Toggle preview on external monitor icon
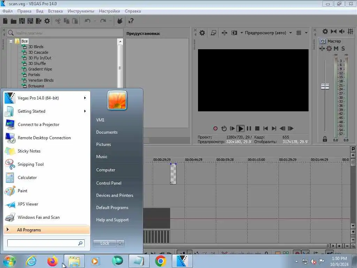Viewport: 357px width, 268px height. tap(213, 33)
